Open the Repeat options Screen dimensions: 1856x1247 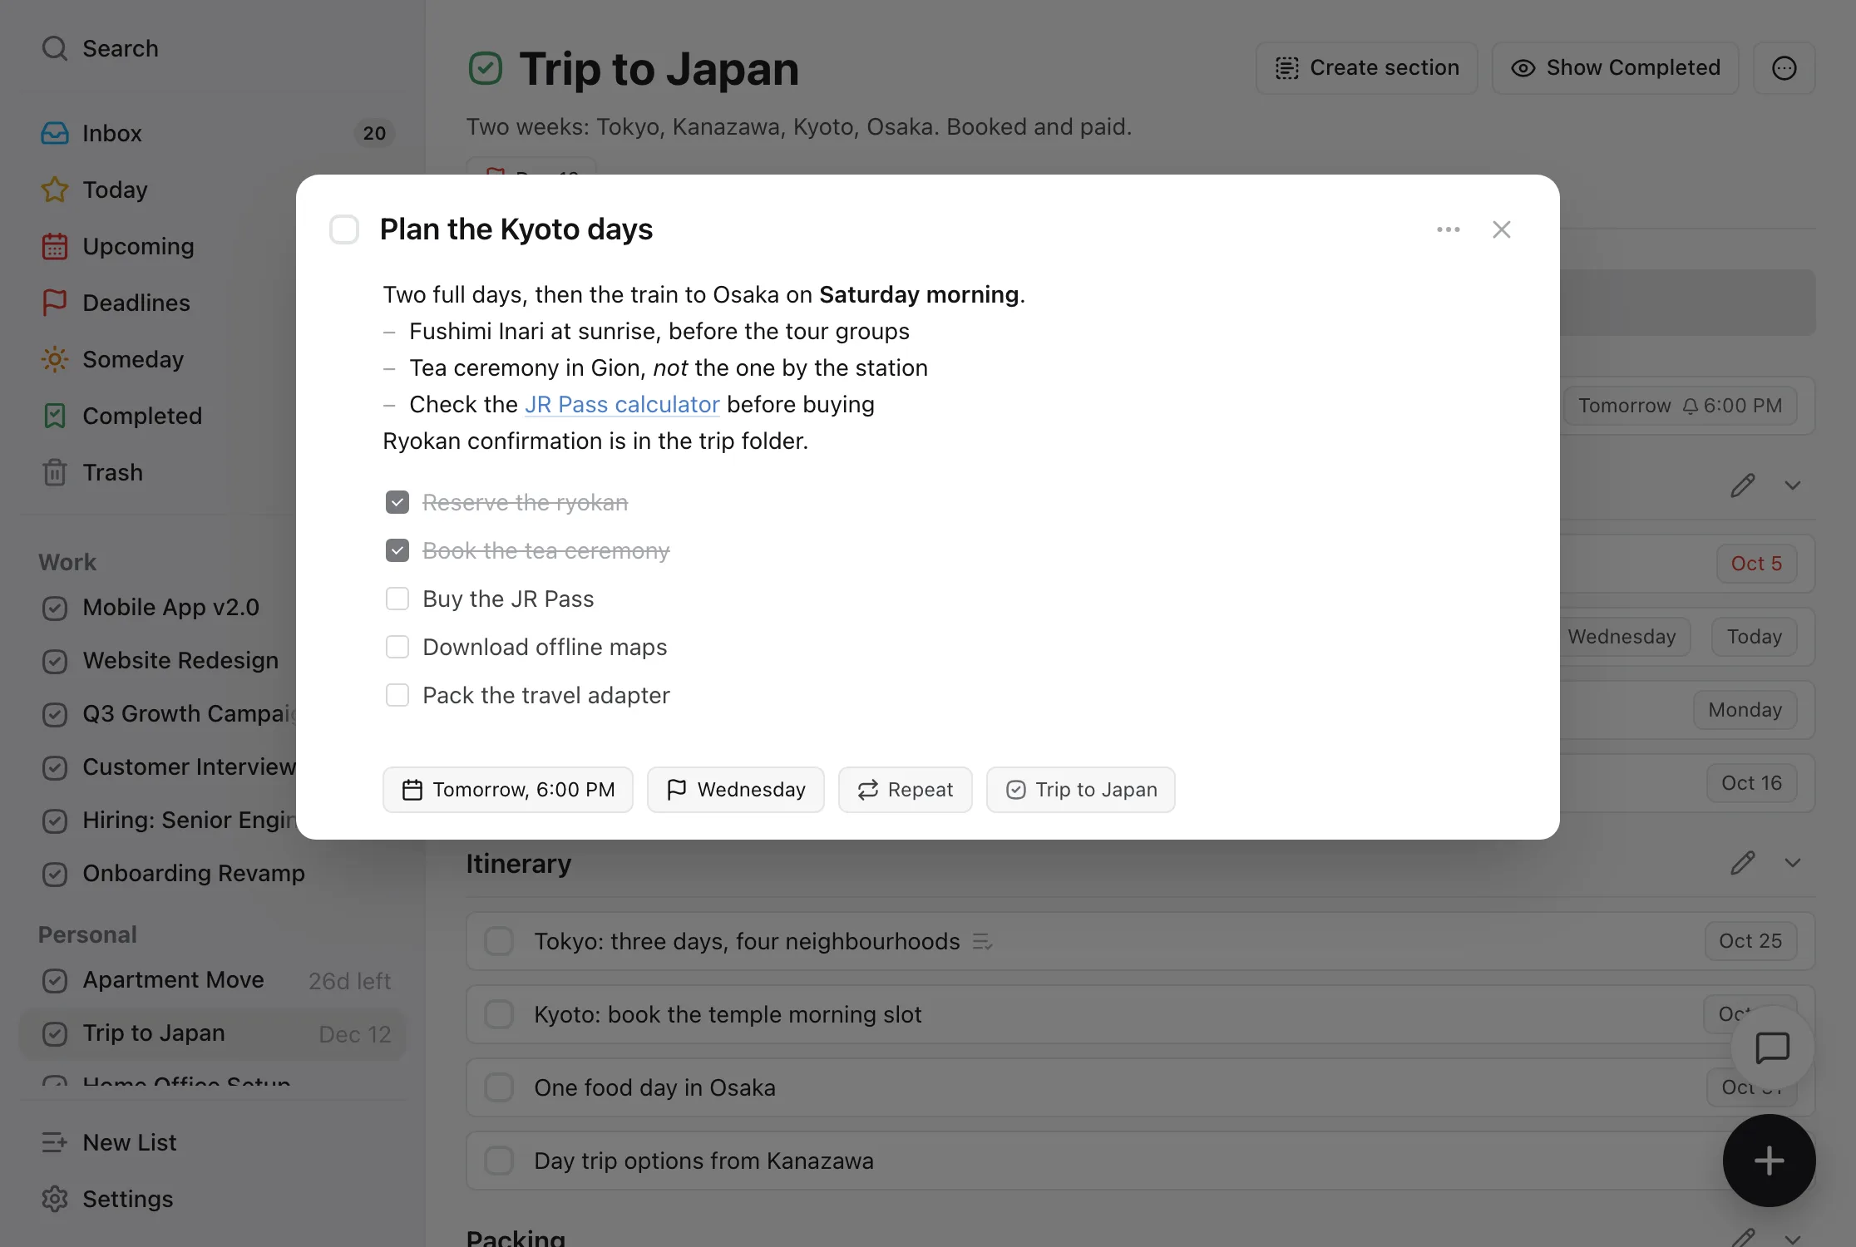pos(906,790)
